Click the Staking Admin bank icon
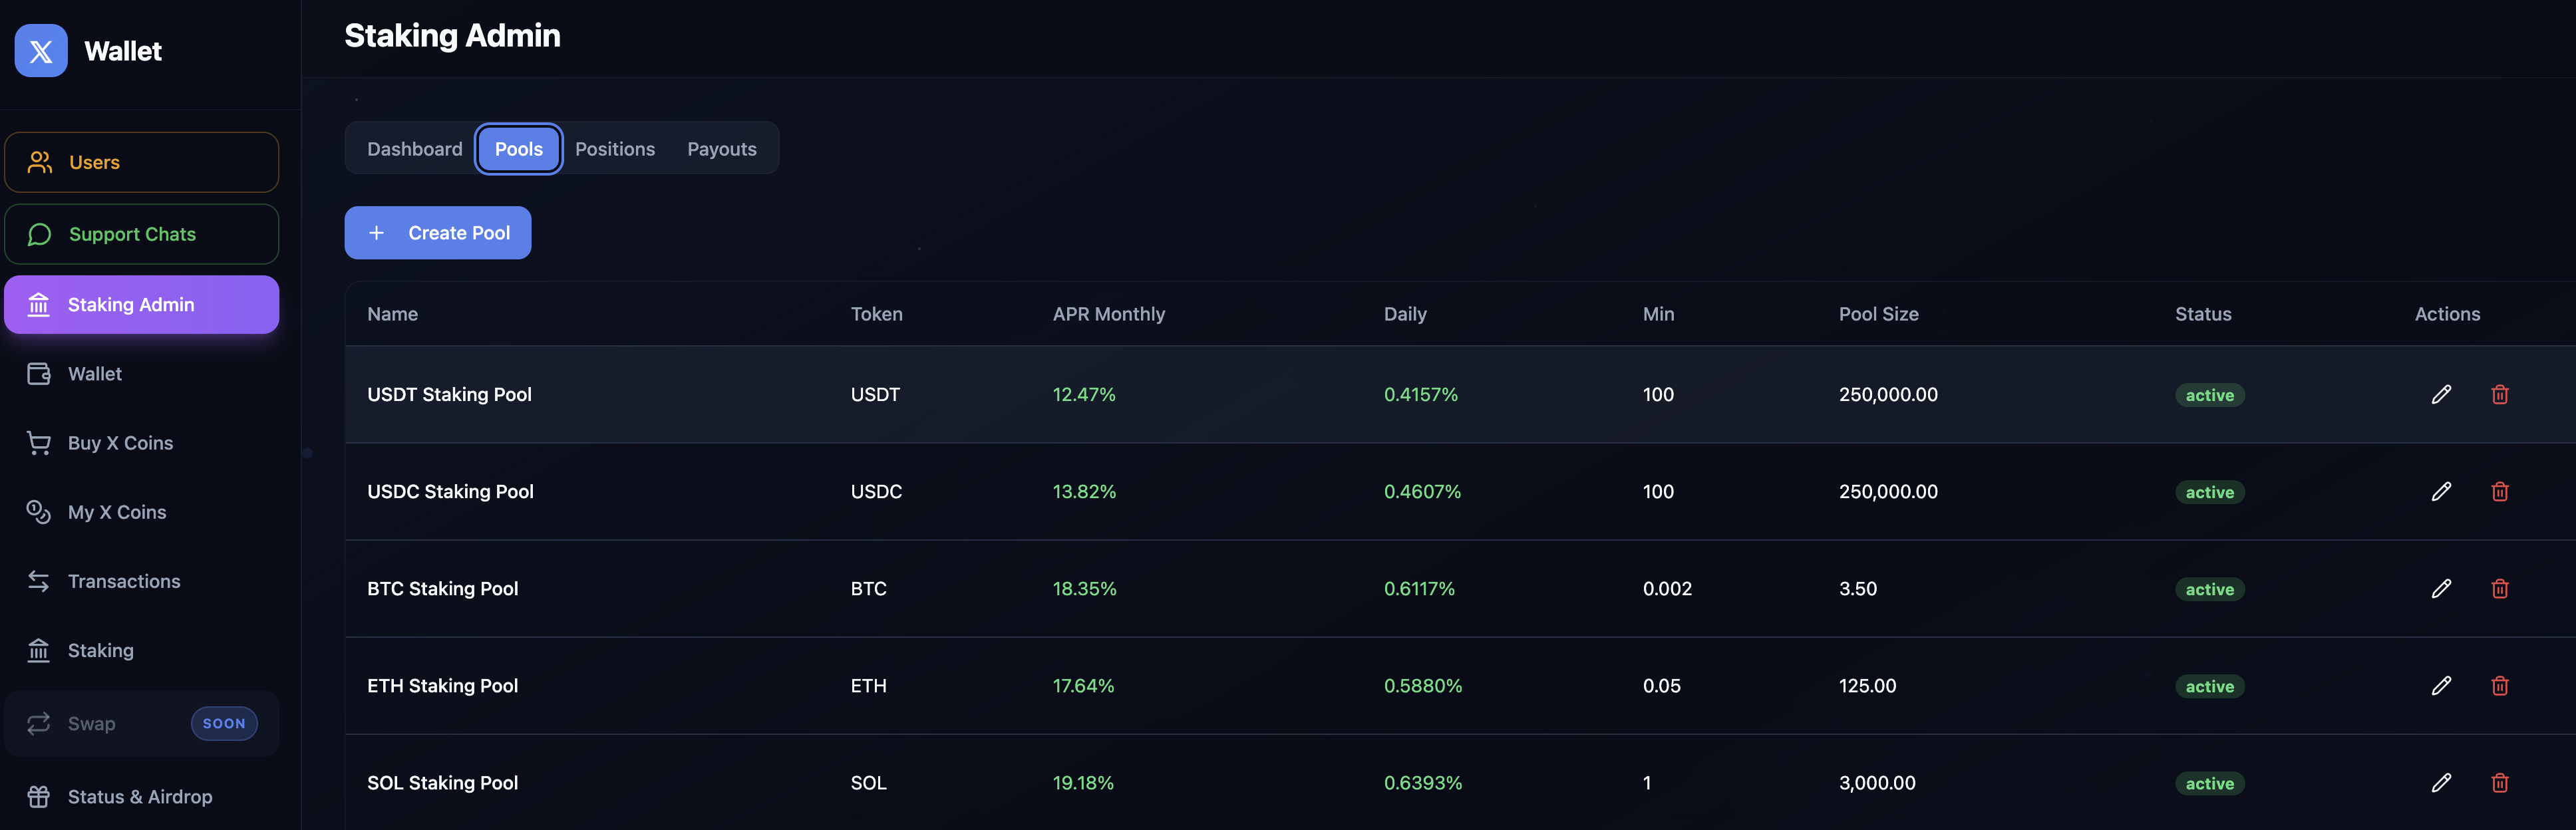 [39, 304]
